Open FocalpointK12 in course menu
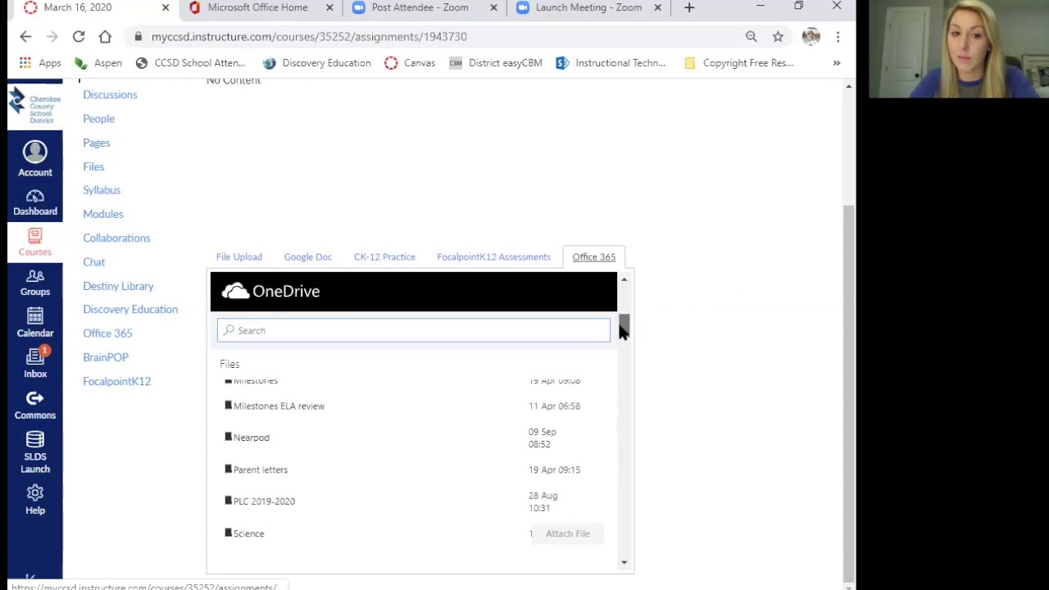1049x590 pixels. pyautogui.click(x=116, y=381)
